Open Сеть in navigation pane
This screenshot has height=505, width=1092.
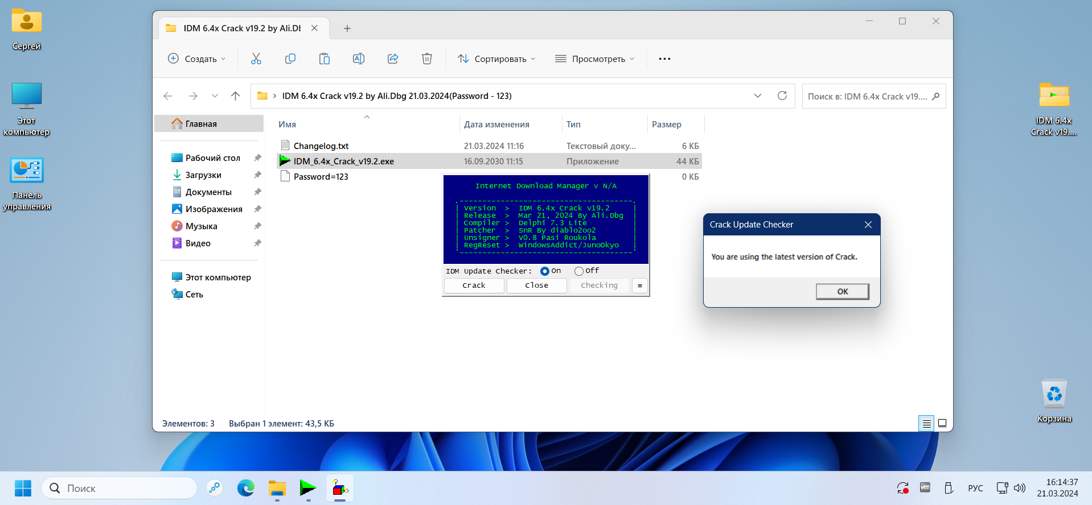(x=209, y=294)
